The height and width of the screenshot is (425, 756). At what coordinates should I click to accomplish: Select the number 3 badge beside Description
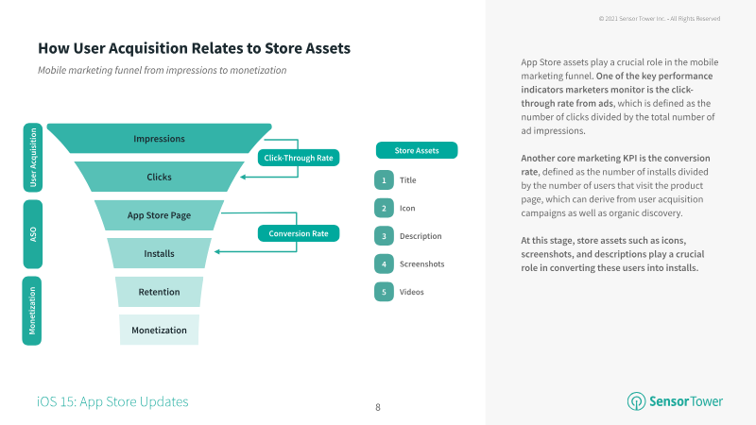384,236
